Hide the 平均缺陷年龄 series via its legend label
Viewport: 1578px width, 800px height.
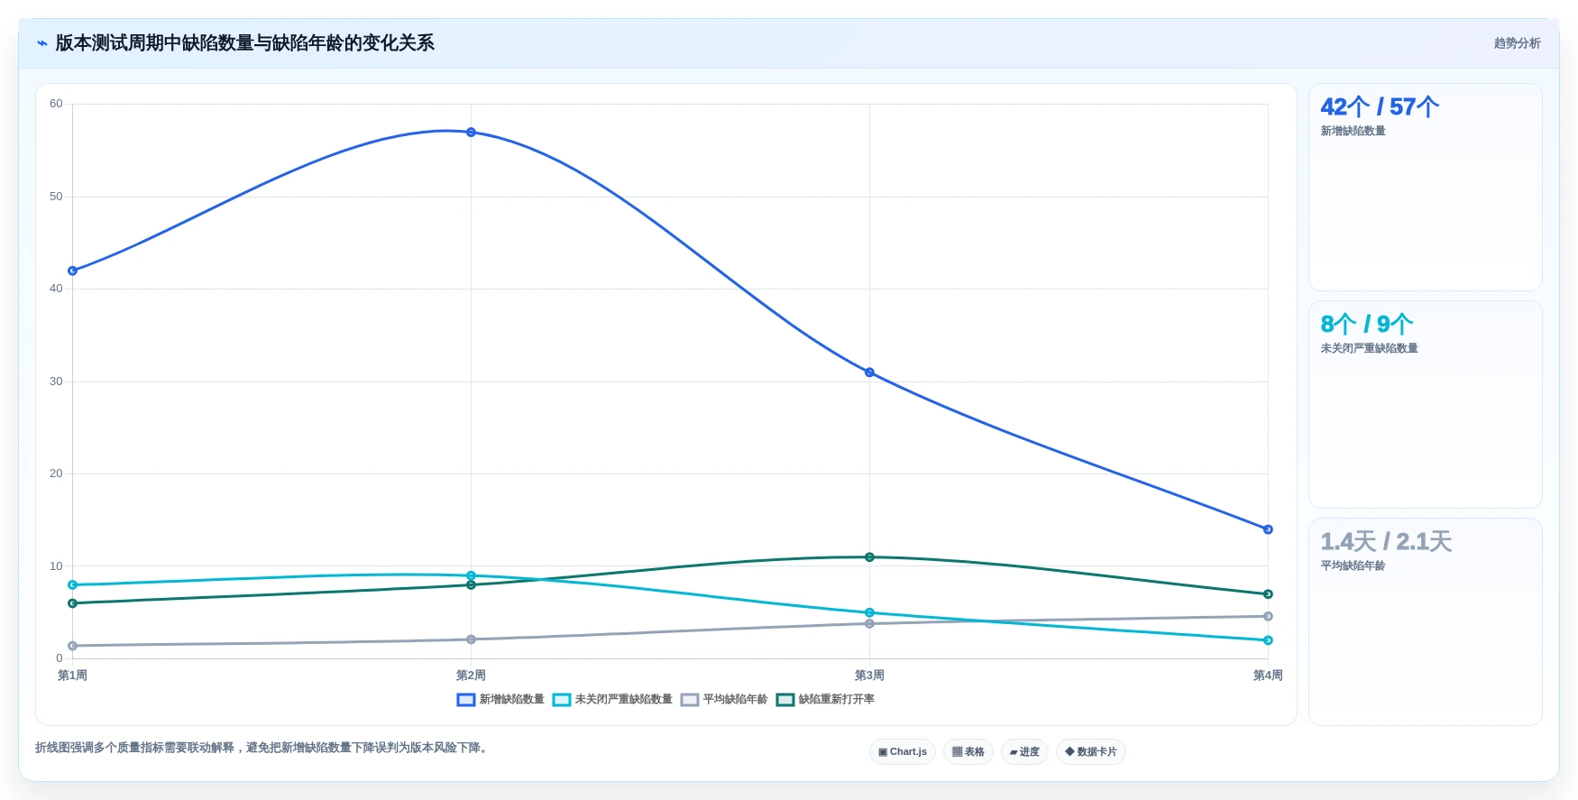coord(735,700)
